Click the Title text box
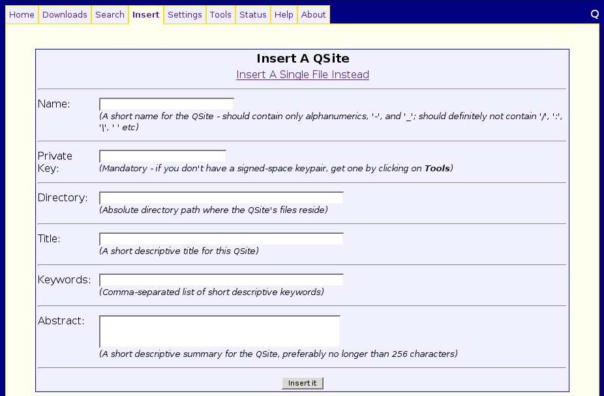Screen dimensions: 604x396 [221, 238]
